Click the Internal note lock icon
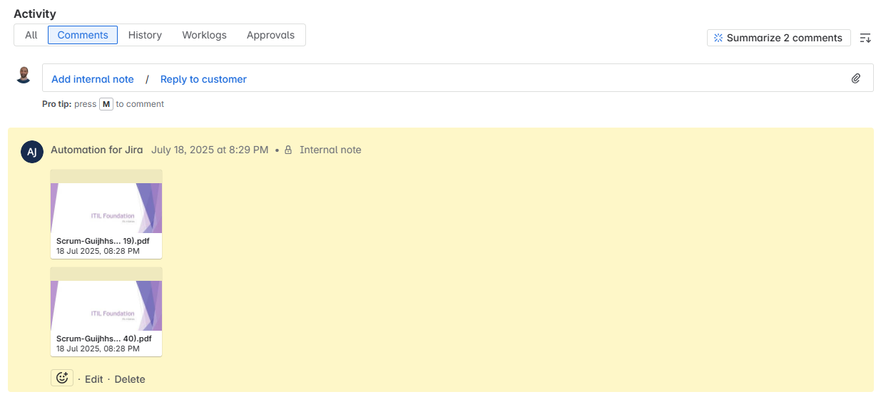The height and width of the screenshot is (397, 881). click(x=288, y=150)
